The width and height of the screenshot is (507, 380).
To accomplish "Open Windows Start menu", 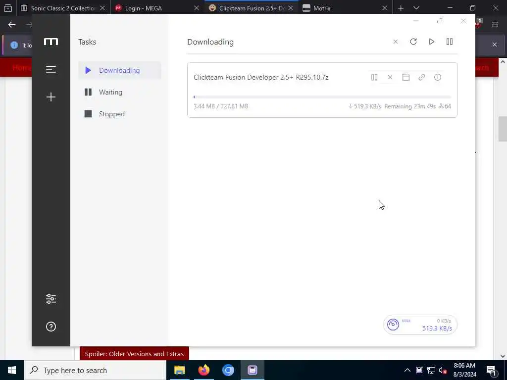I will pyautogui.click(x=12, y=370).
